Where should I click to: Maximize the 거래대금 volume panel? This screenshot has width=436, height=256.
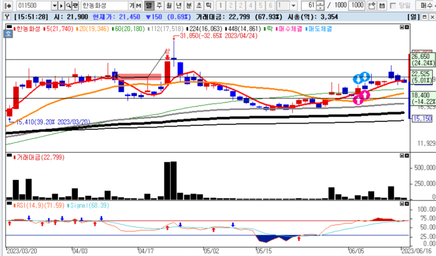tap(402, 156)
